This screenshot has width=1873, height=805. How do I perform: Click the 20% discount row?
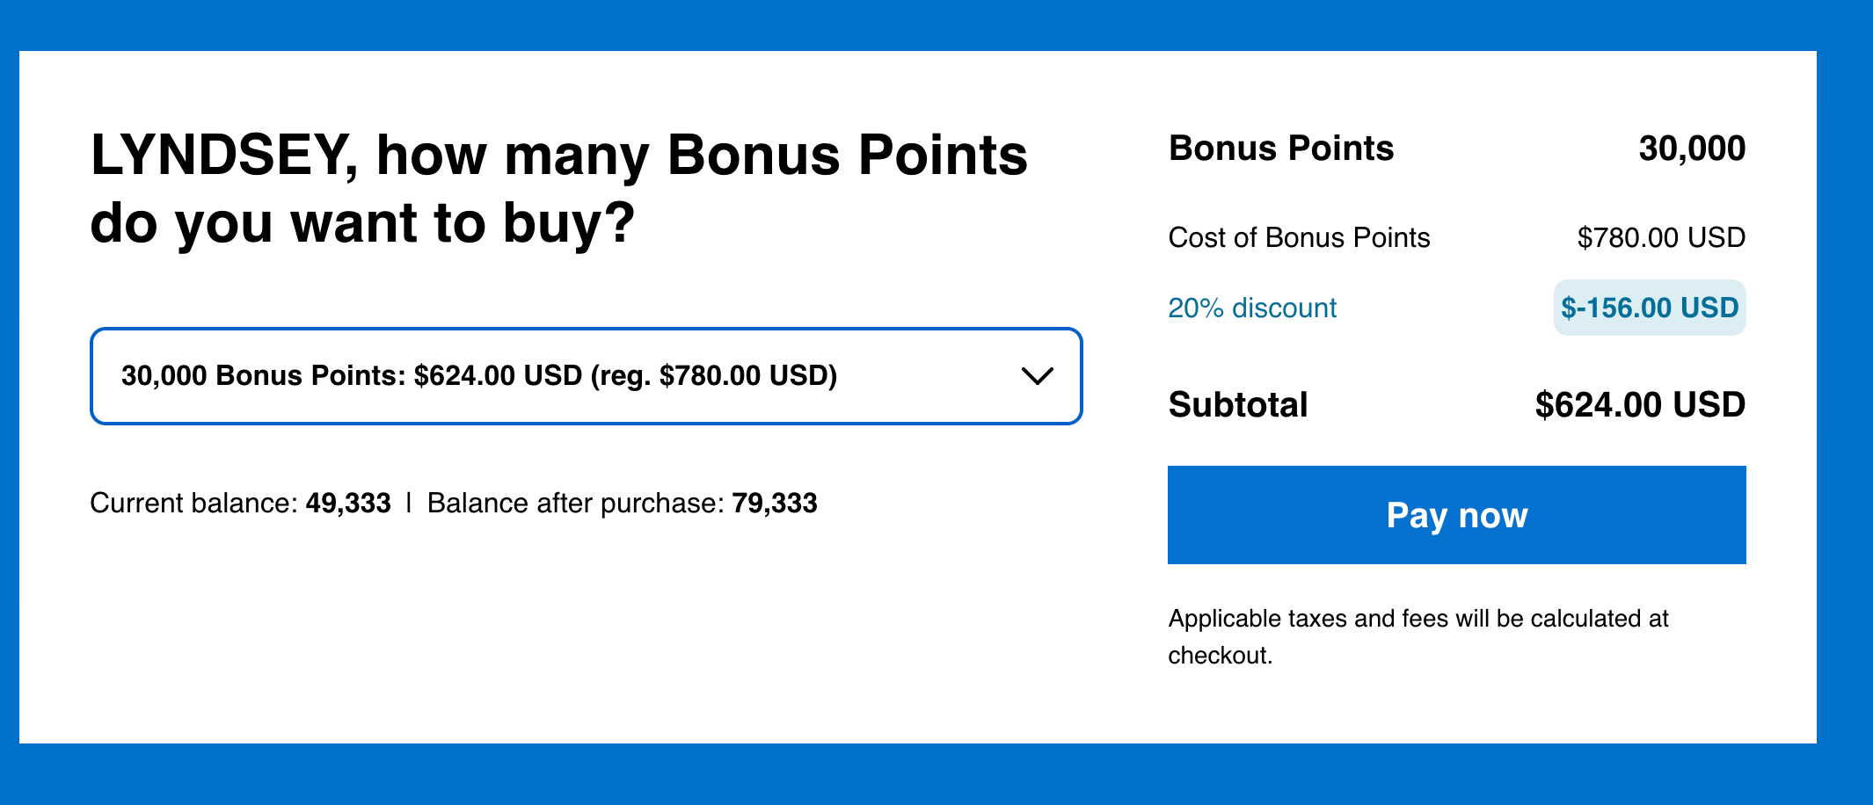tap(1451, 308)
